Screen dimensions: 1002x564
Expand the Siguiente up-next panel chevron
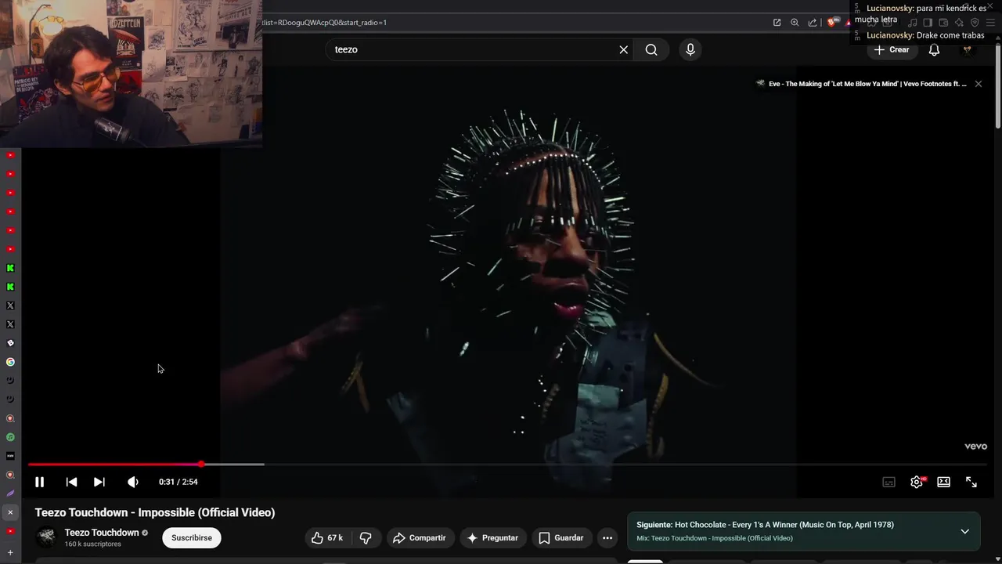click(x=965, y=531)
